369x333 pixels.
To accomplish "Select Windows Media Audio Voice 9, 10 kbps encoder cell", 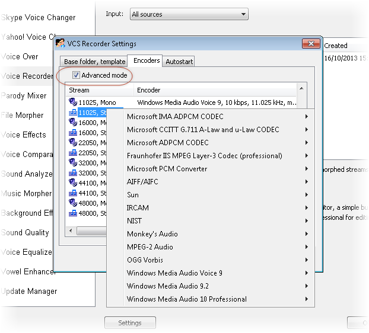I will [217, 103].
